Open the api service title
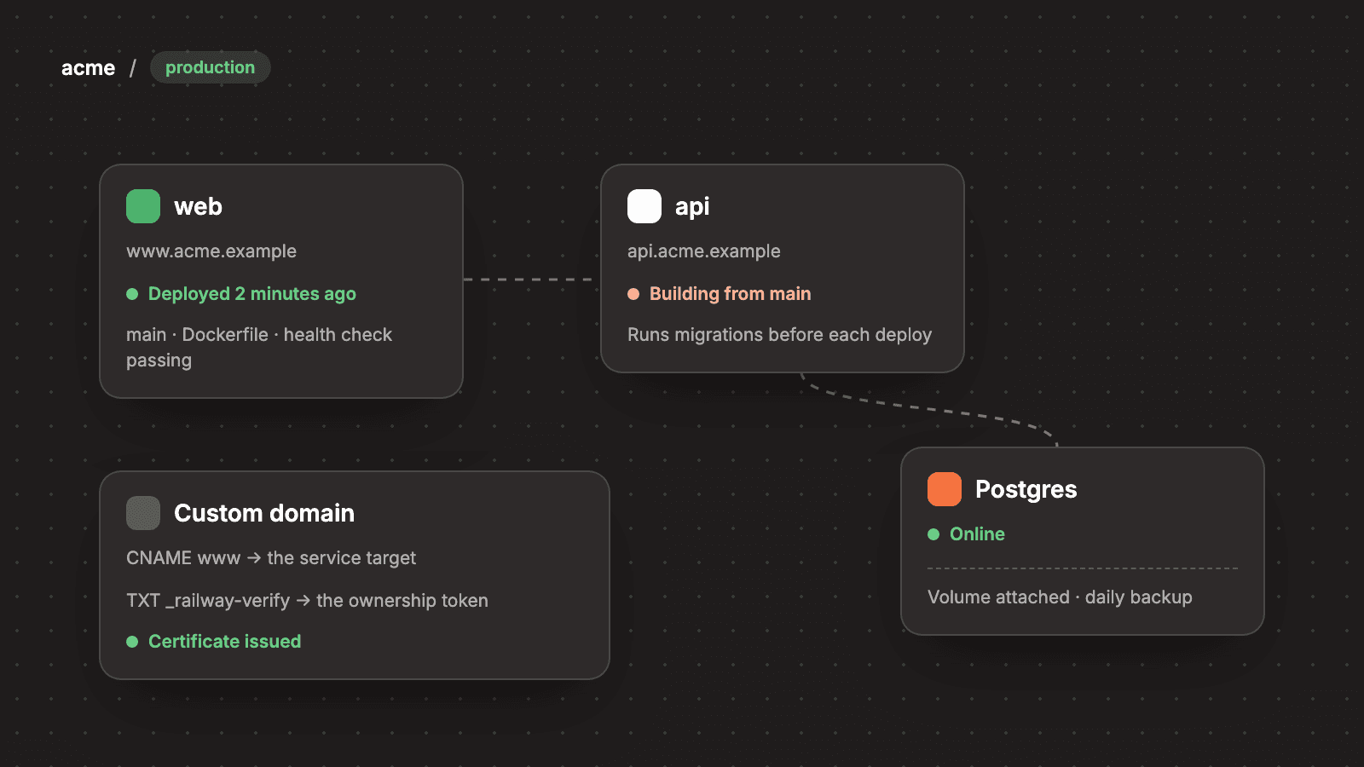The image size is (1364, 767). point(692,206)
